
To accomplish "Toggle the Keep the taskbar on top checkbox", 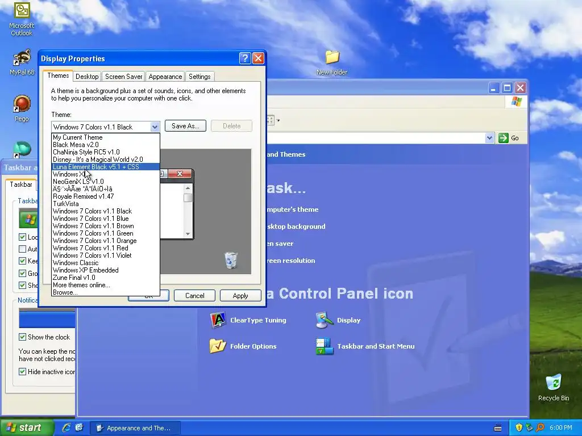I will (x=22, y=261).
